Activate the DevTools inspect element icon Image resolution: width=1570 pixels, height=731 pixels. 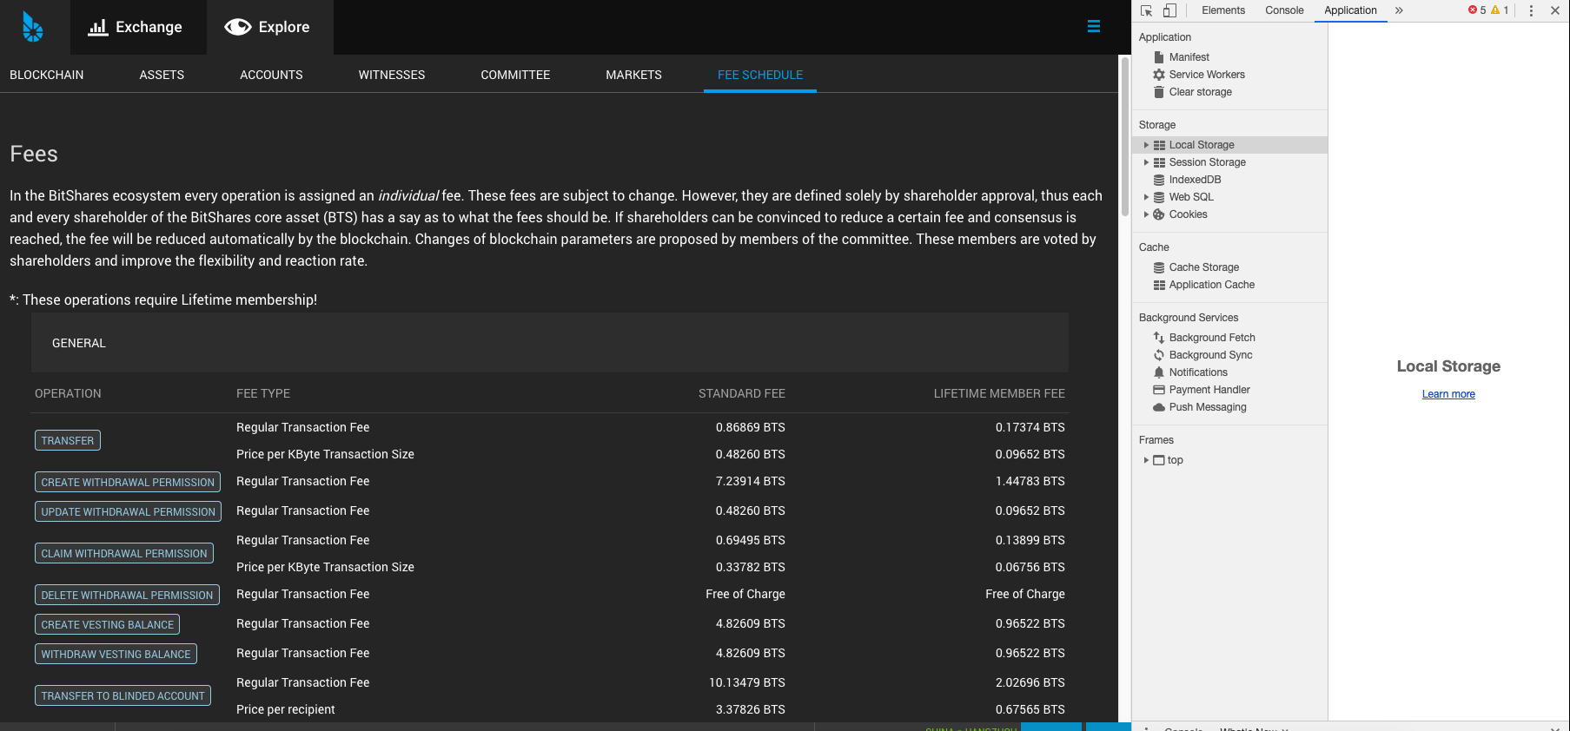1147,10
